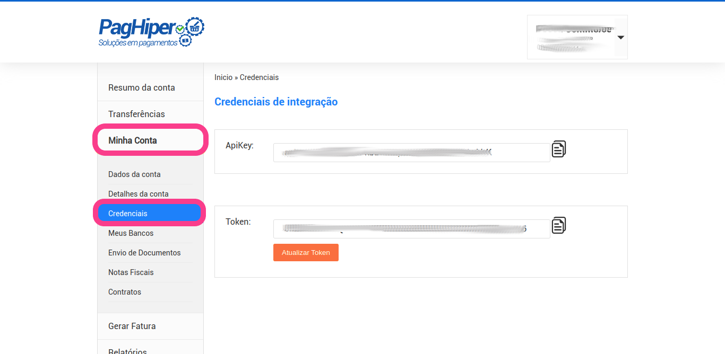Click the Atualizar Token button
725x354 pixels.
(306, 253)
